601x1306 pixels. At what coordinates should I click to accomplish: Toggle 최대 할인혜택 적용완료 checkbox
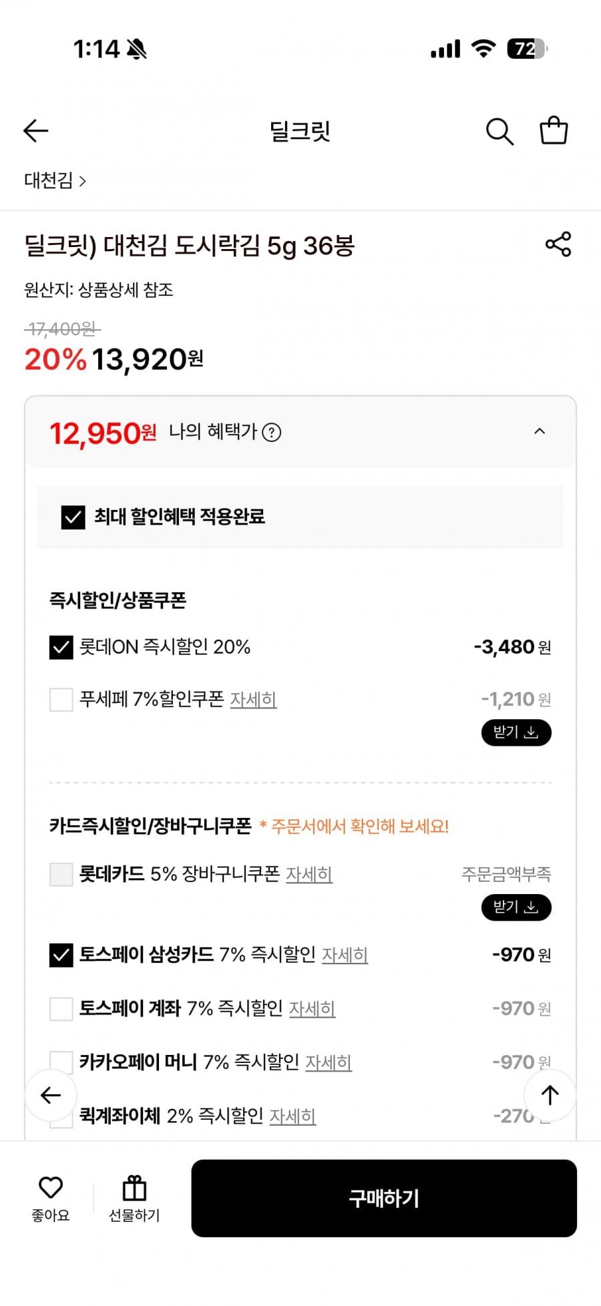click(73, 517)
